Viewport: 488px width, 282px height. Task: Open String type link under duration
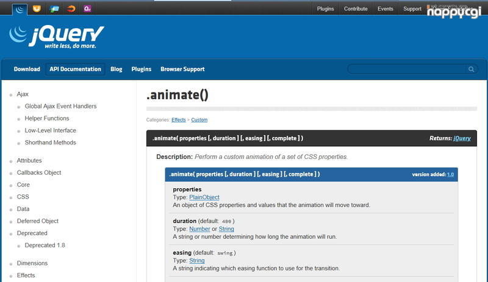pyautogui.click(x=226, y=229)
